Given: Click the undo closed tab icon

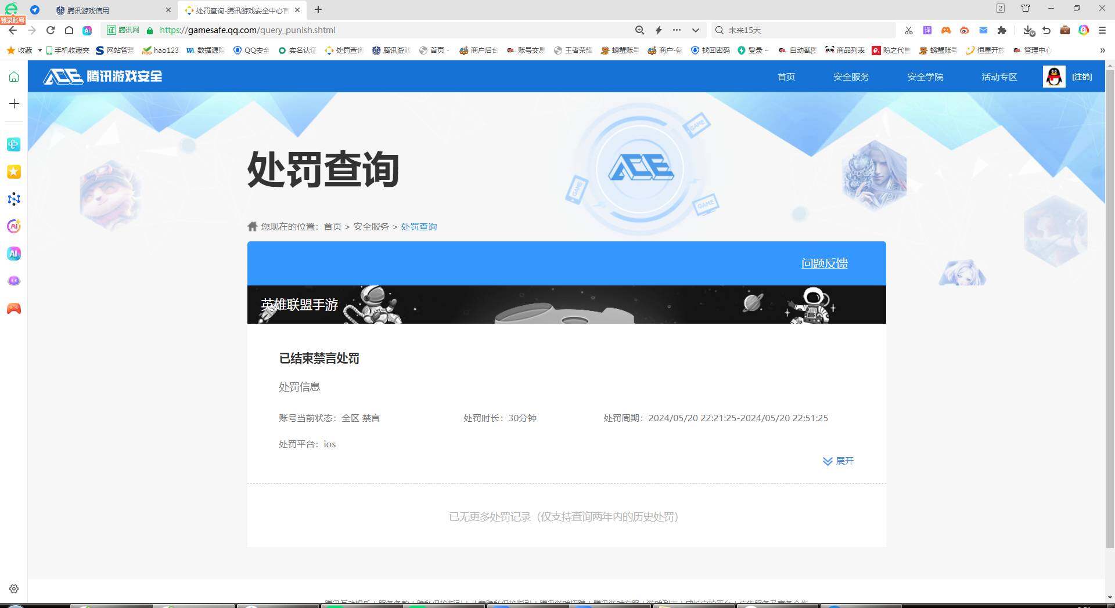Looking at the screenshot, I should (x=1046, y=30).
